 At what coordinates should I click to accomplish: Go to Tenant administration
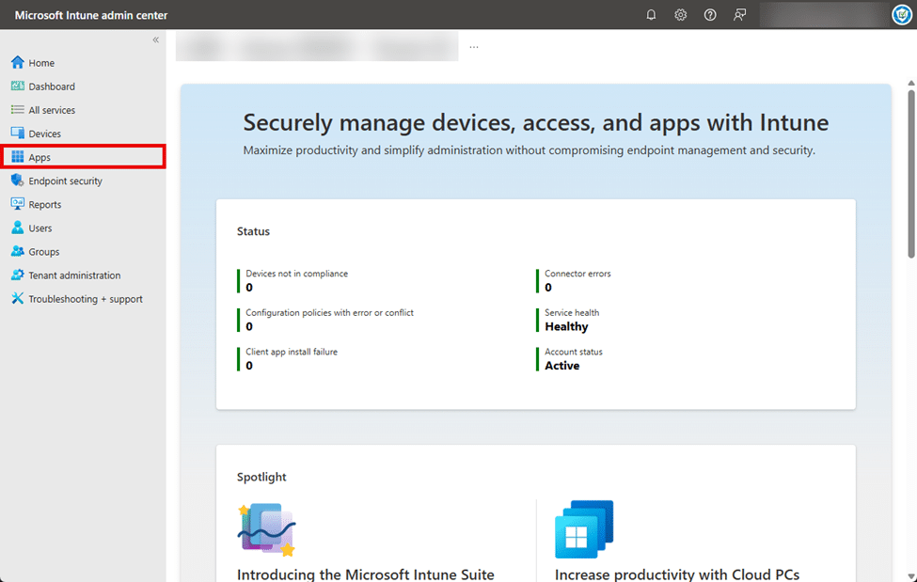(x=74, y=275)
